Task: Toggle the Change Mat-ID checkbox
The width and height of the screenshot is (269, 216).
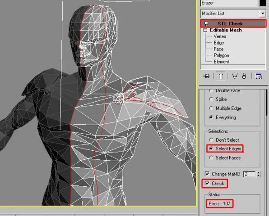Action: pyautogui.click(x=207, y=174)
